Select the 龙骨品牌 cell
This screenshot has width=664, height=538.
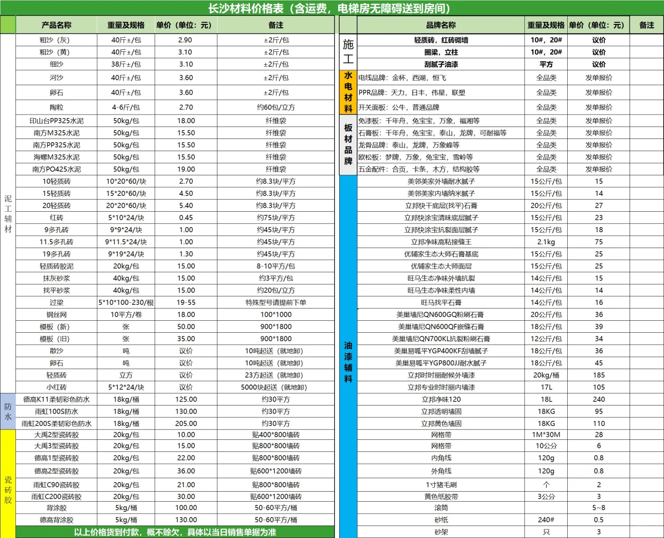click(x=441, y=145)
